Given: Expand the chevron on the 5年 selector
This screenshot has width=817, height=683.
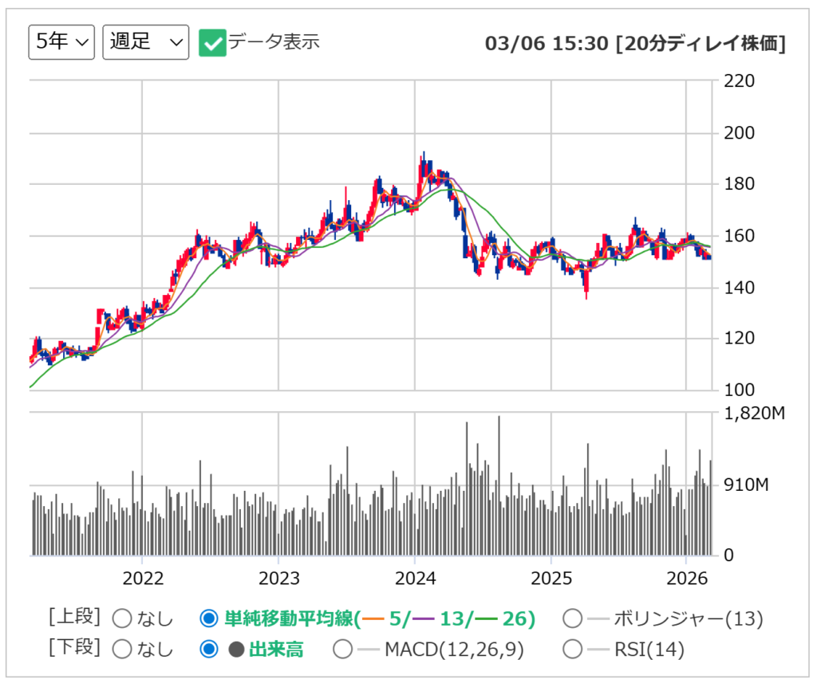Looking at the screenshot, I should pos(81,43).
